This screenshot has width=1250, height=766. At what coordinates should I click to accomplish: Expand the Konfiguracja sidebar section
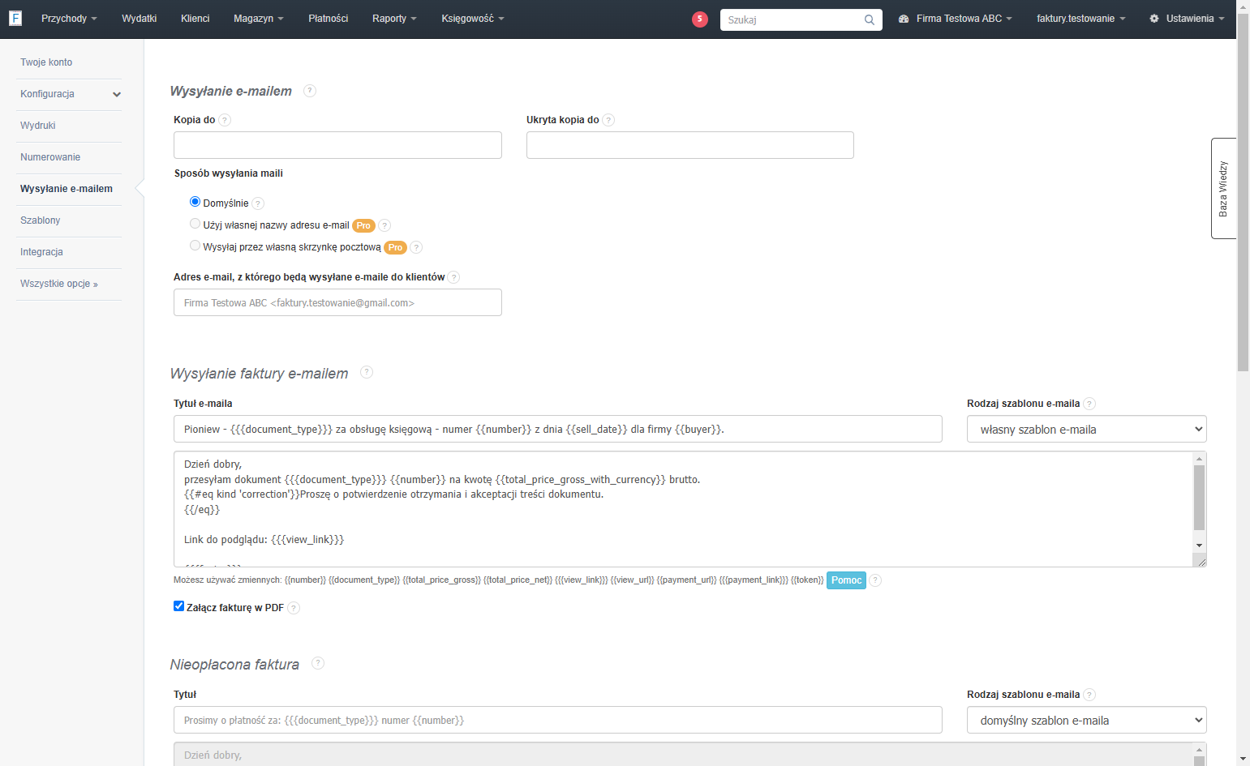pyautogui.click(x=69, y=94)
